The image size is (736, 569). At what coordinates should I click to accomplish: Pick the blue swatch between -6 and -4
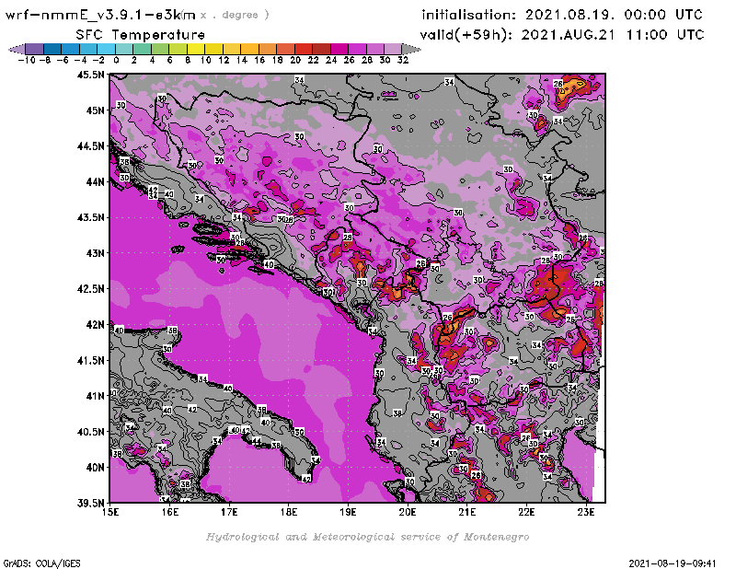point(71,49)
